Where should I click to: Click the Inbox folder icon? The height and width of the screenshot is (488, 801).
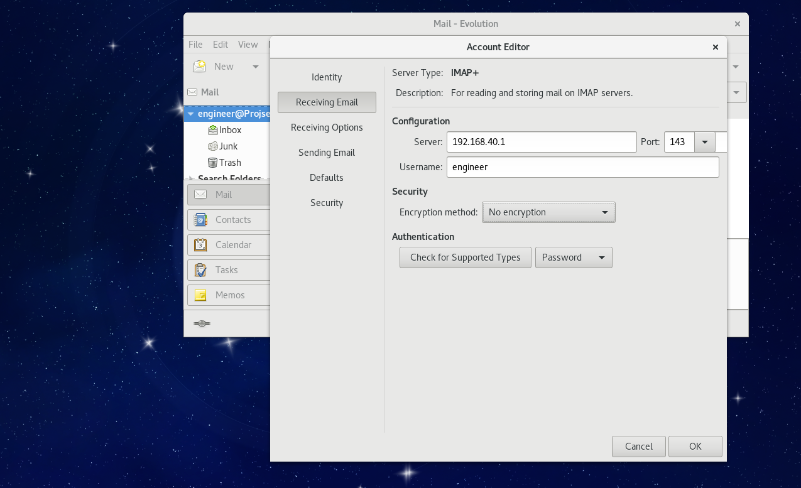[213, 130]
